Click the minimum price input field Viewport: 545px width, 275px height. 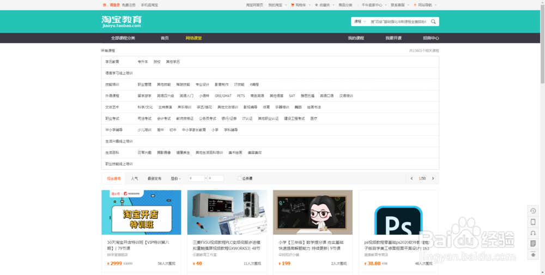coord(196,179)
